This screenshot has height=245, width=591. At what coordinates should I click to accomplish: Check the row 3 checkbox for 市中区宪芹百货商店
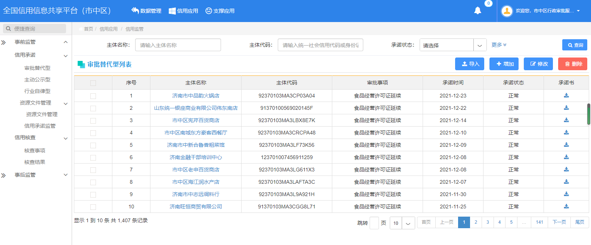[93, 121]
